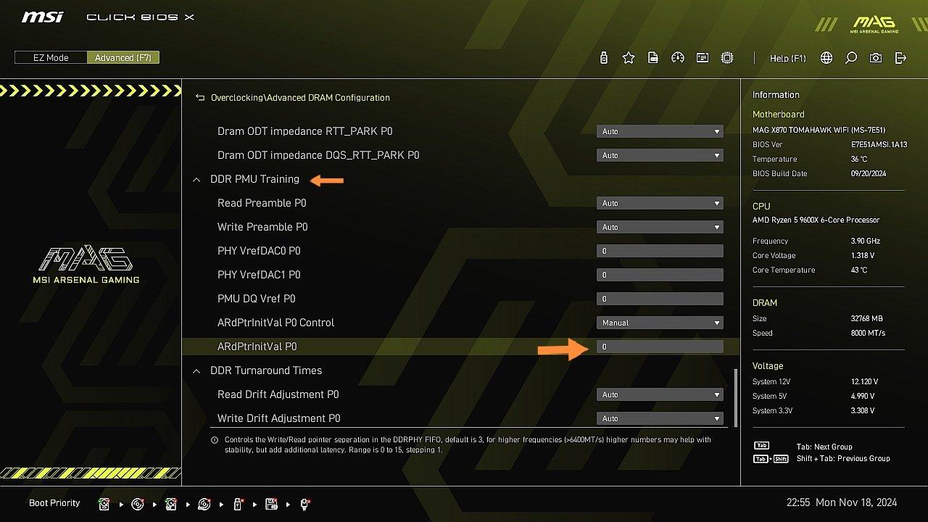Select the Read Drift Adjustment P0 label
928x522 pixels.
pos(278,394)
